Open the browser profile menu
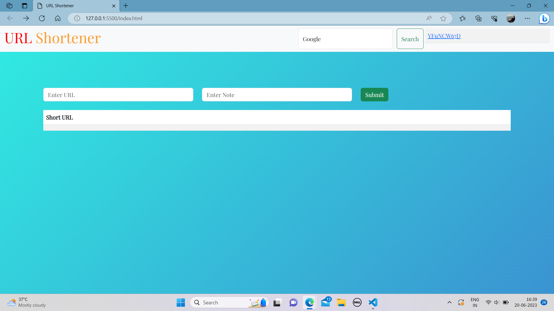 [x=511, y=18]
